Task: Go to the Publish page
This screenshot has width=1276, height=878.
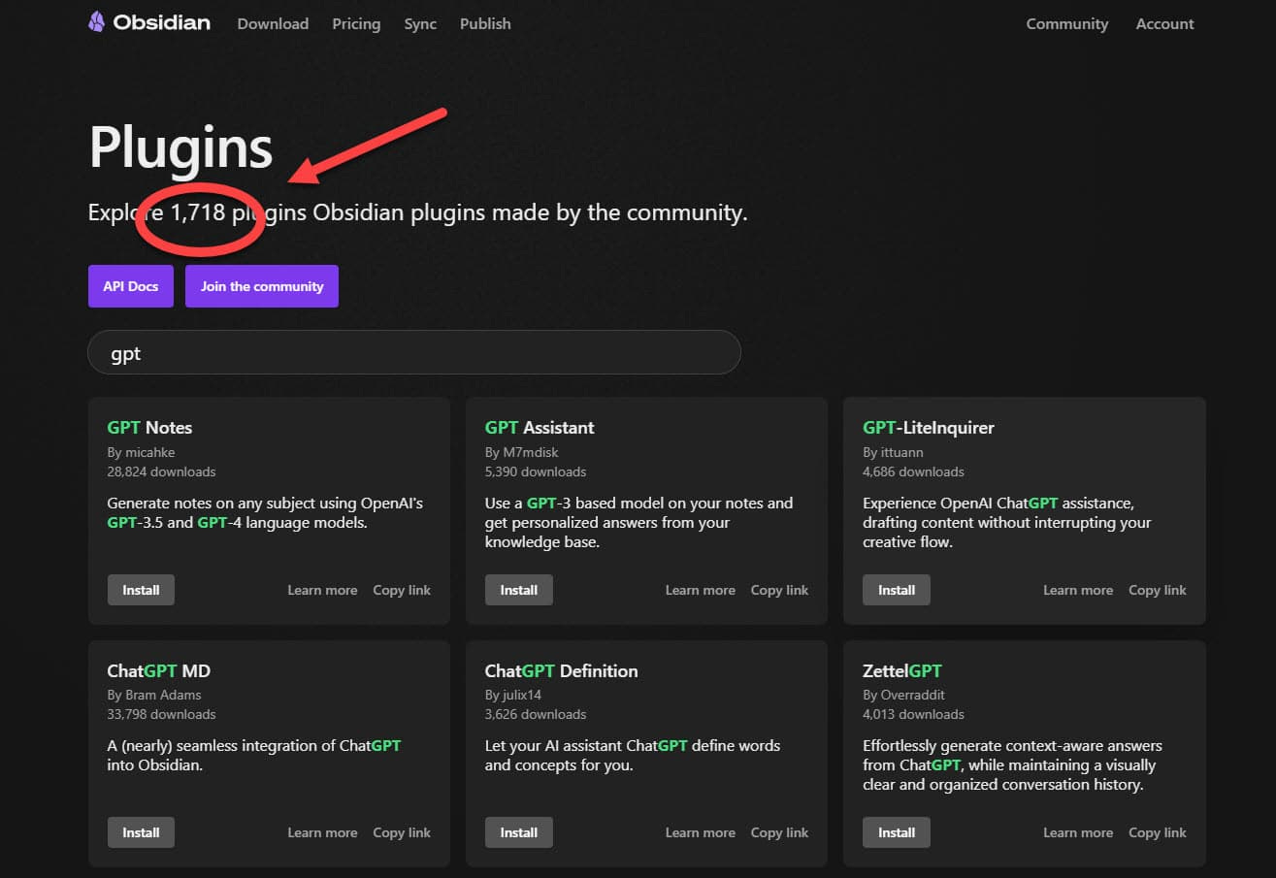Action: point(485,23)
